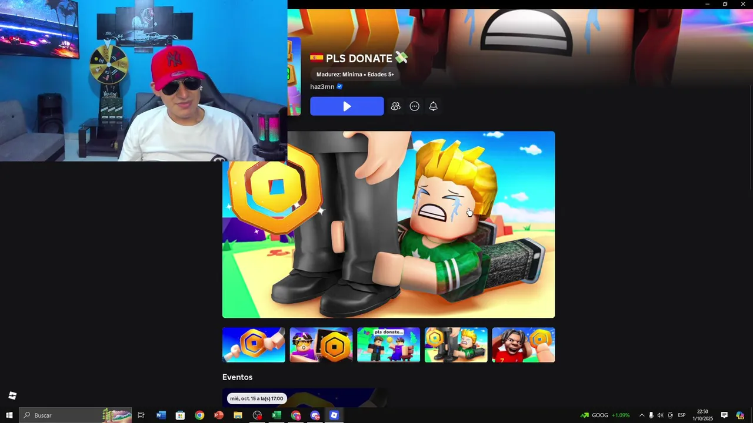
Task: Open Microsoft Store from the taskbar
Action: (180, 415)
